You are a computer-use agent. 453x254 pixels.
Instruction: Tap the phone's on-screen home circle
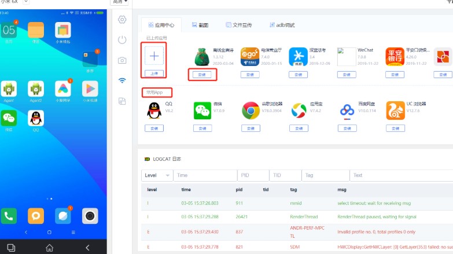click(x=49, y=232)
